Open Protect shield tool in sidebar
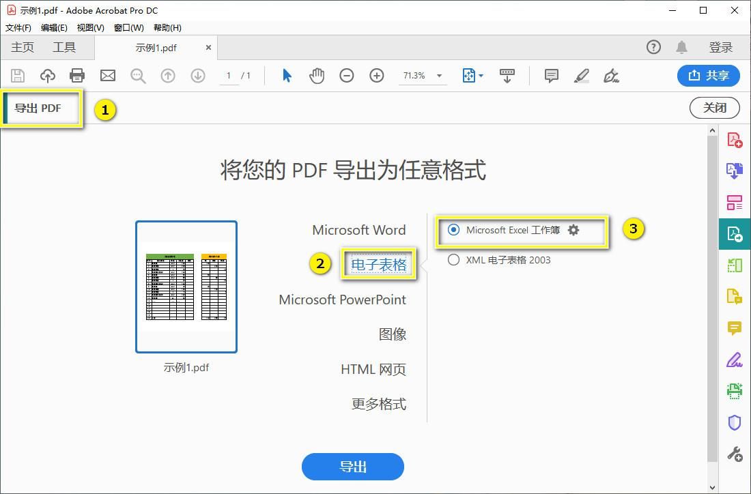 735,422
